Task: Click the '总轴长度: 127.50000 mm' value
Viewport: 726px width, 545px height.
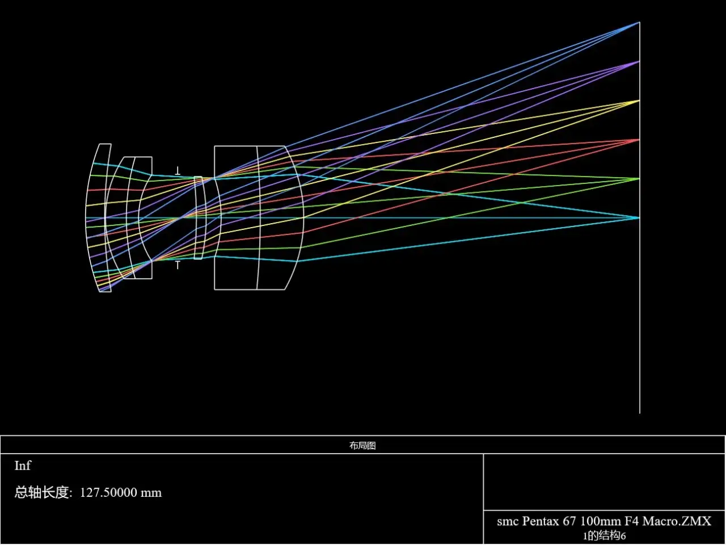Action: [x=88, y=492]
